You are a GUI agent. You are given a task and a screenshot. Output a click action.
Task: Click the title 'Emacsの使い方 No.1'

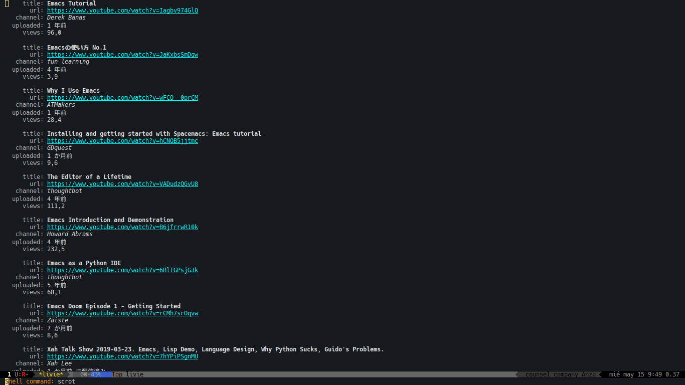77,48
